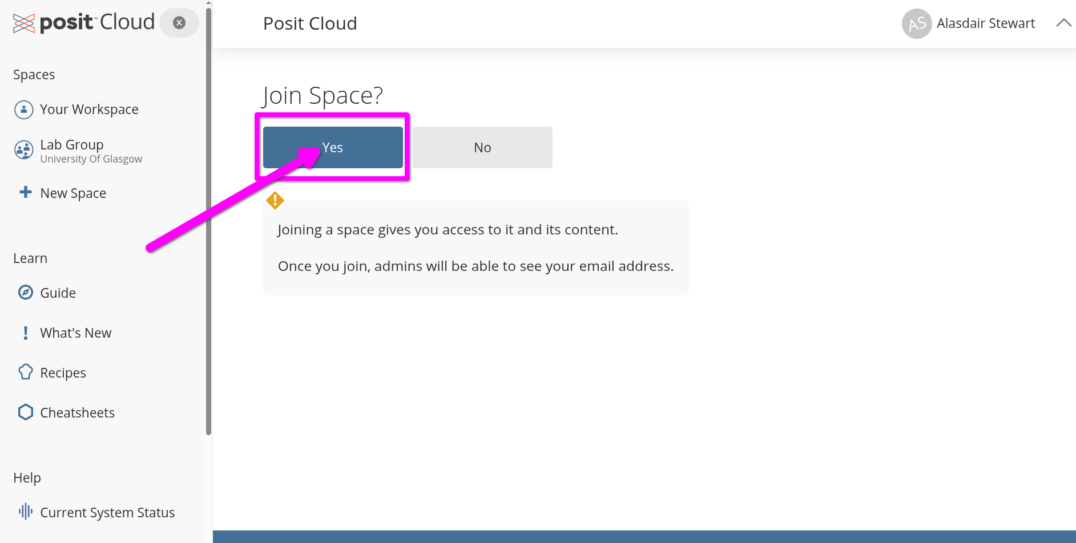Click the Recipes chef hat icon

tap(26, 372)
